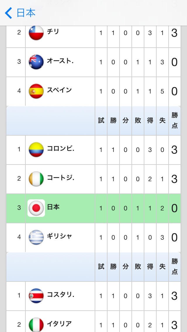This screenshot has width=187, height=332.
Task: Tap the Japan flag icon
Action: [x=36, y=208]
